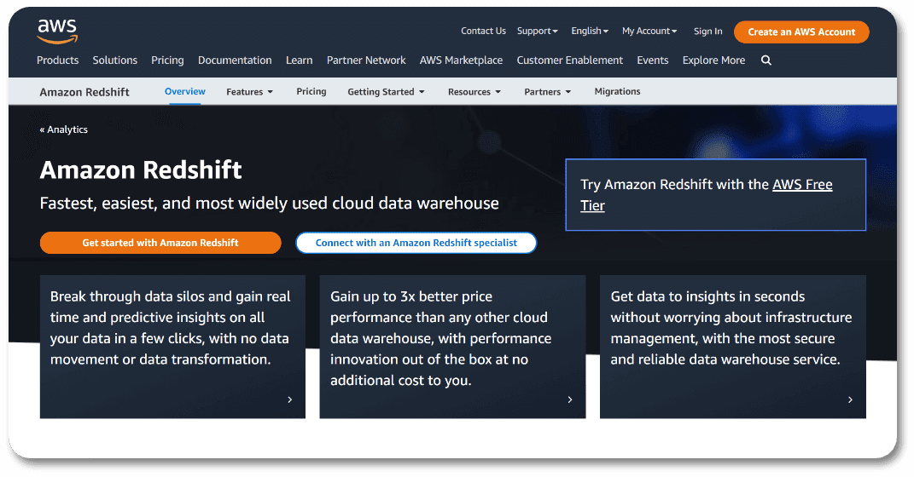The height and width of the screenshot is (477, 914).
Task: Click Connect with an Amazon Redshift specialist
Action: [416, 243]
